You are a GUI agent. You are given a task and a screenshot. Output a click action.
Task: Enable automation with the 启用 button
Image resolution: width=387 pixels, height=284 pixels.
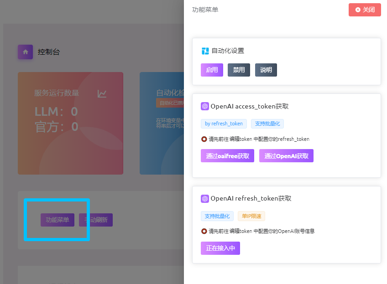click(212, 70)
